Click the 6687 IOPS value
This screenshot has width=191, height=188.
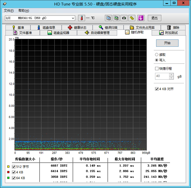tap(59, 166)
